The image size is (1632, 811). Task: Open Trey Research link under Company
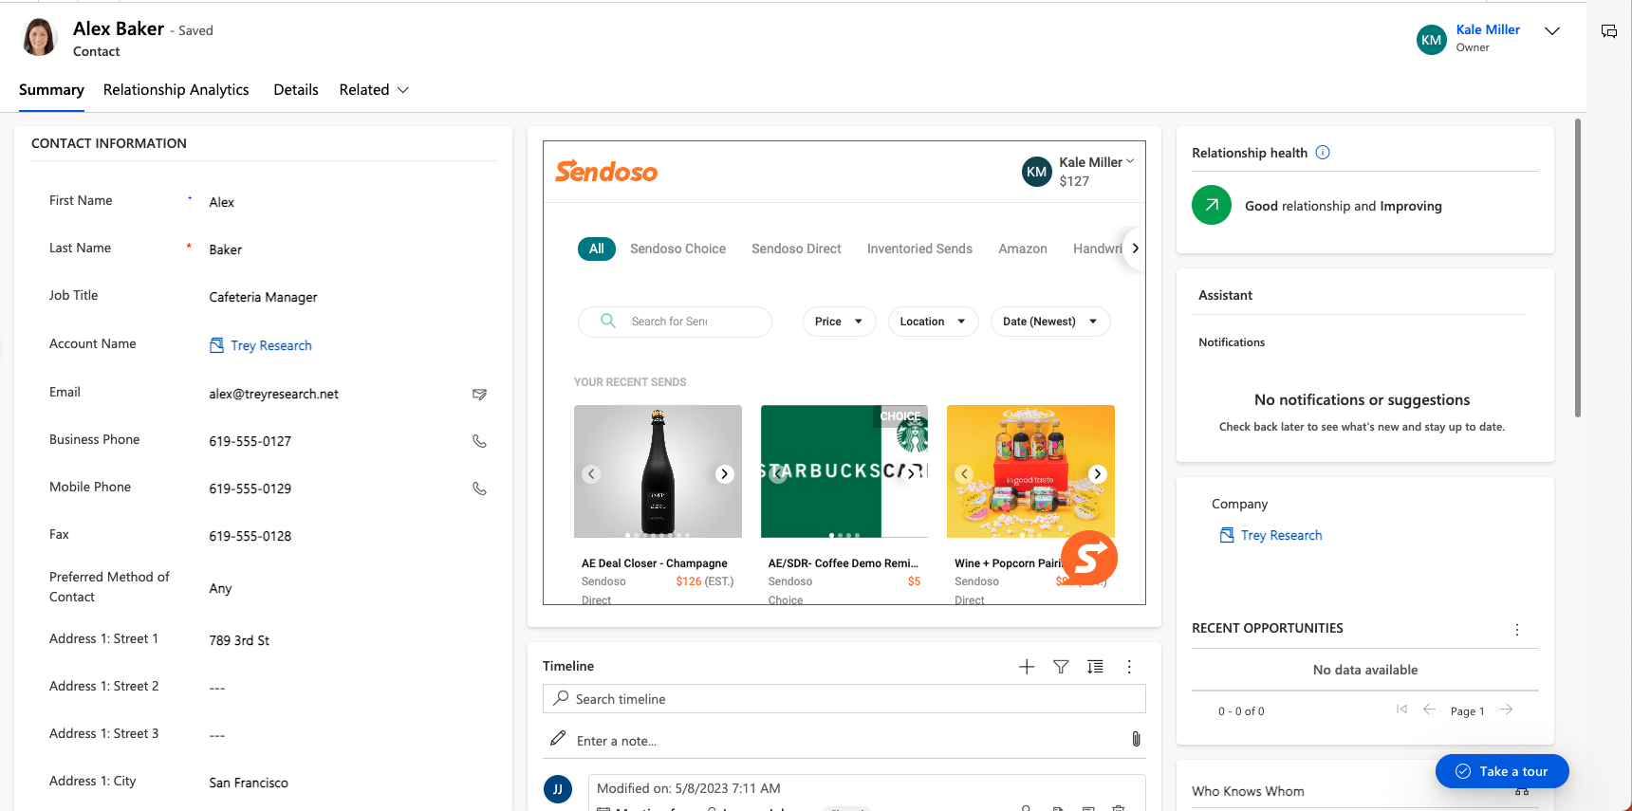coord(1281,536)
